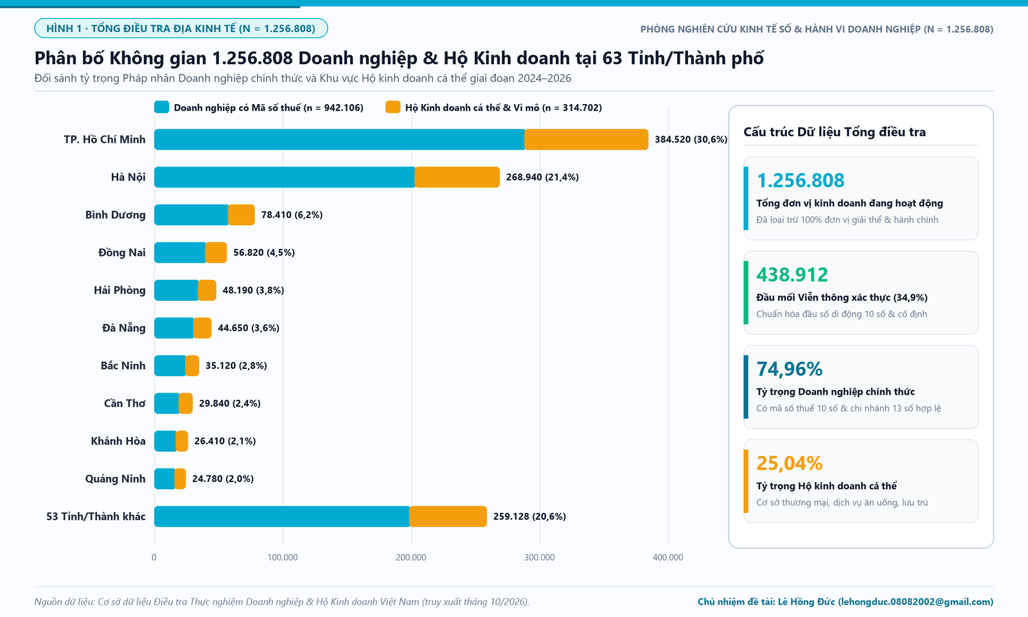Click the HÌNH 1 Tổng điều tra badge
The width and height of the screenshot is (1028, 617).
pyautogui.click(x=181, y=28)
